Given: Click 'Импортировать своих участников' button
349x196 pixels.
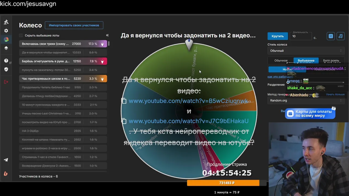Looking at the screenshot, I should pos(74,25).
